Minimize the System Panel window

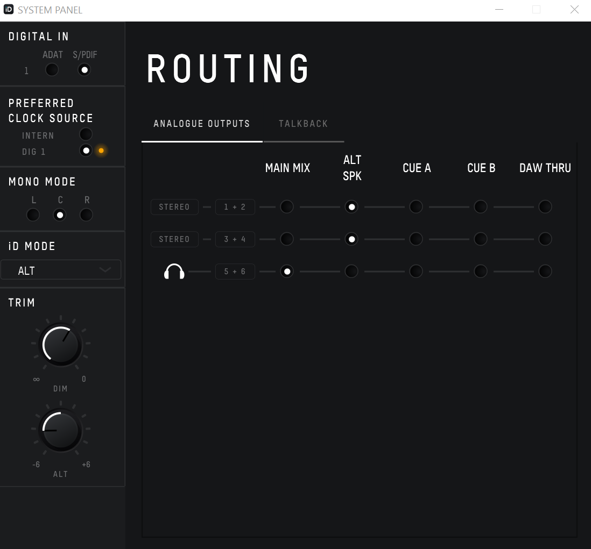coord(499,10)
